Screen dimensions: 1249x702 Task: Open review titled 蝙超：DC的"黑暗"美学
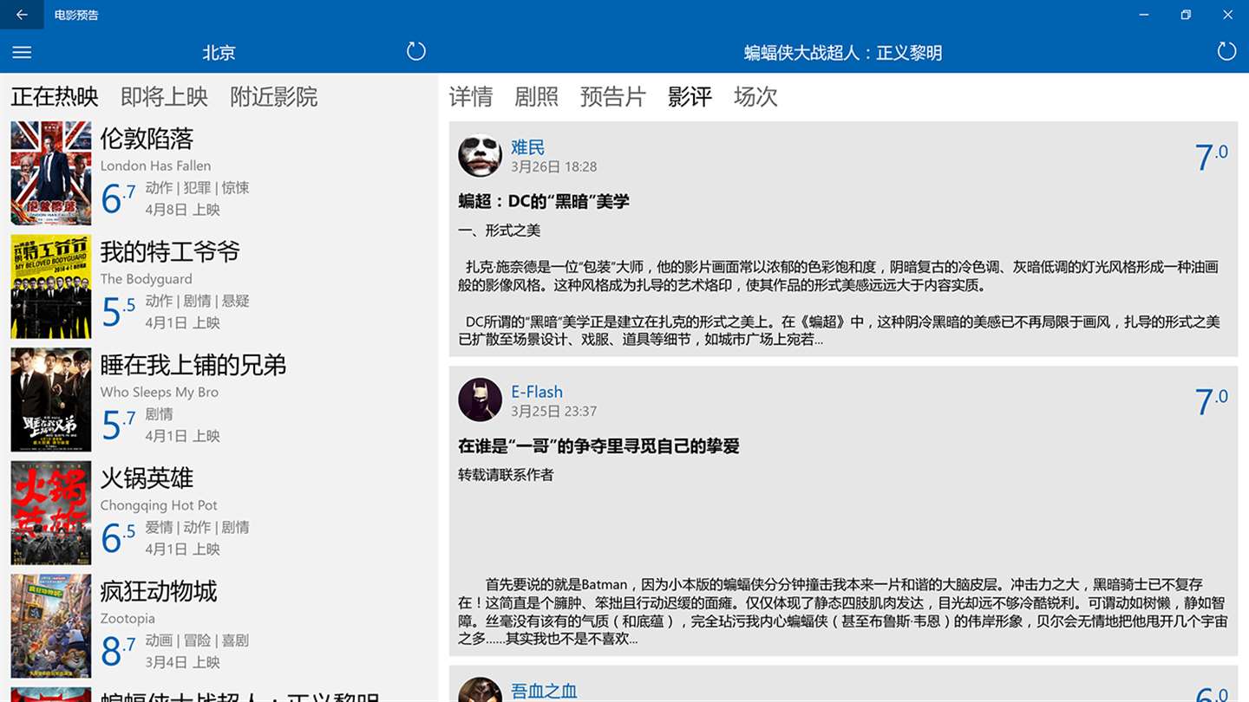[x=544, y=201]
